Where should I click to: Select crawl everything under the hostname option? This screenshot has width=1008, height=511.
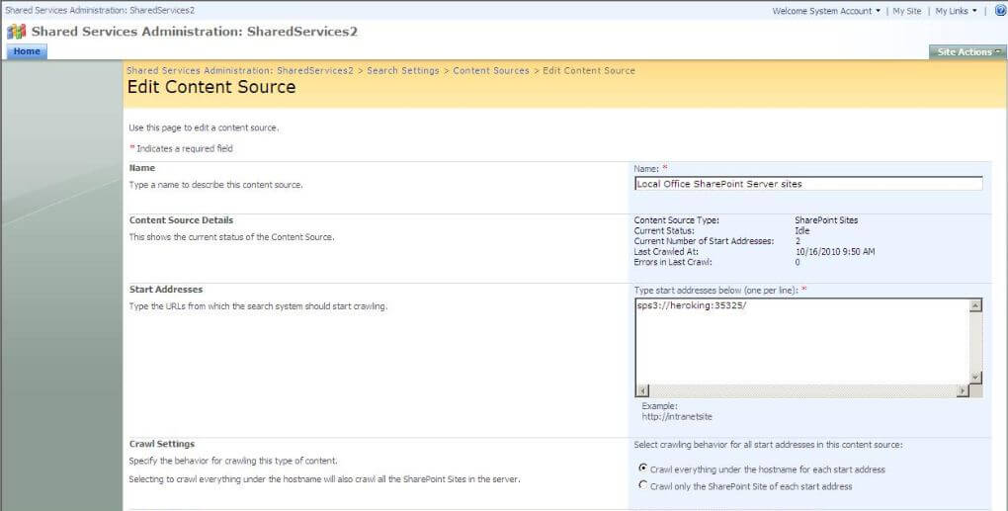(643, 468)
